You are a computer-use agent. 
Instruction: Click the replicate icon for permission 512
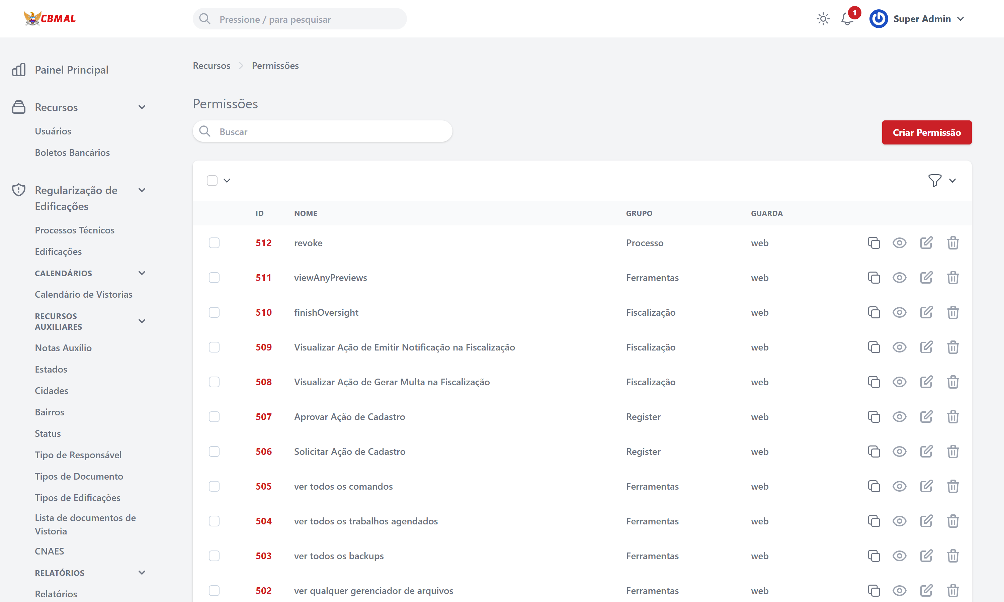point(874,242)
